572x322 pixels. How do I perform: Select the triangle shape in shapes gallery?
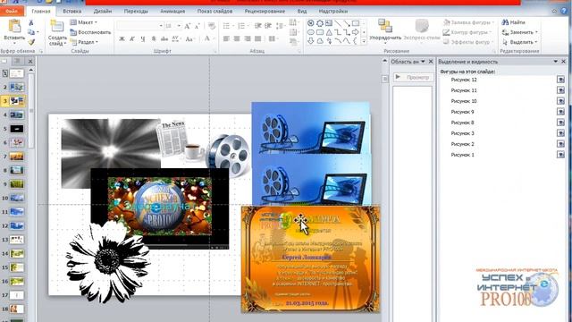[x=329, y=32]
